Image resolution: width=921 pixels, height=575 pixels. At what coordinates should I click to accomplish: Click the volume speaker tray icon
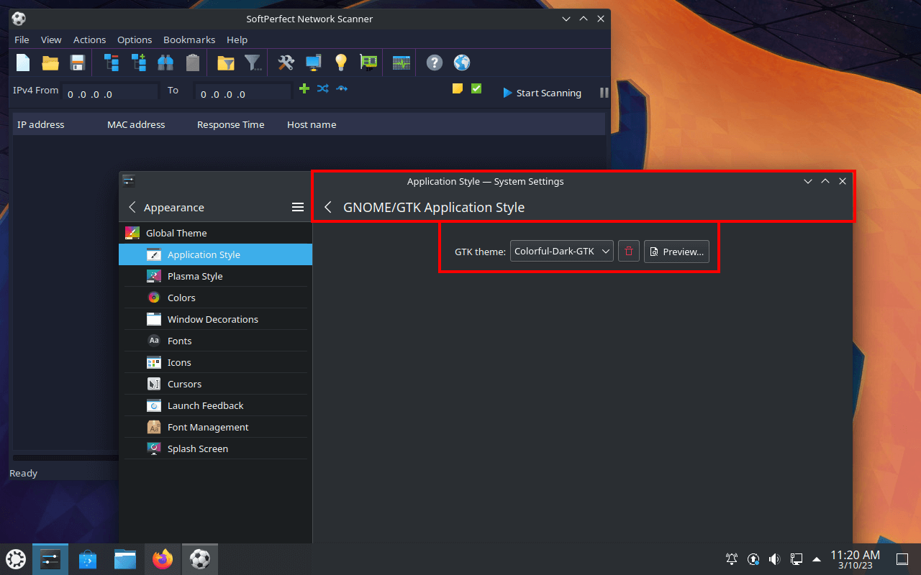tap(775, 559)
